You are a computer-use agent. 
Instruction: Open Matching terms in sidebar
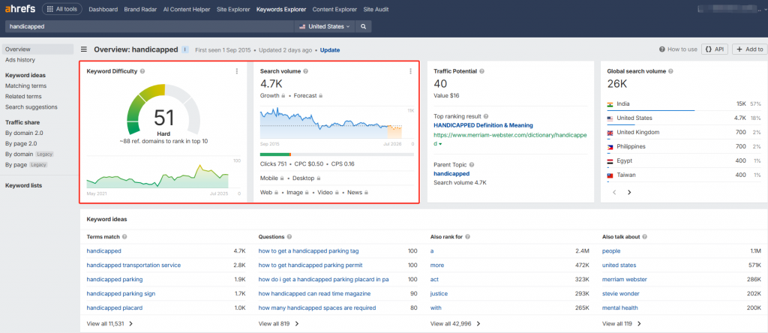point(26,85)
